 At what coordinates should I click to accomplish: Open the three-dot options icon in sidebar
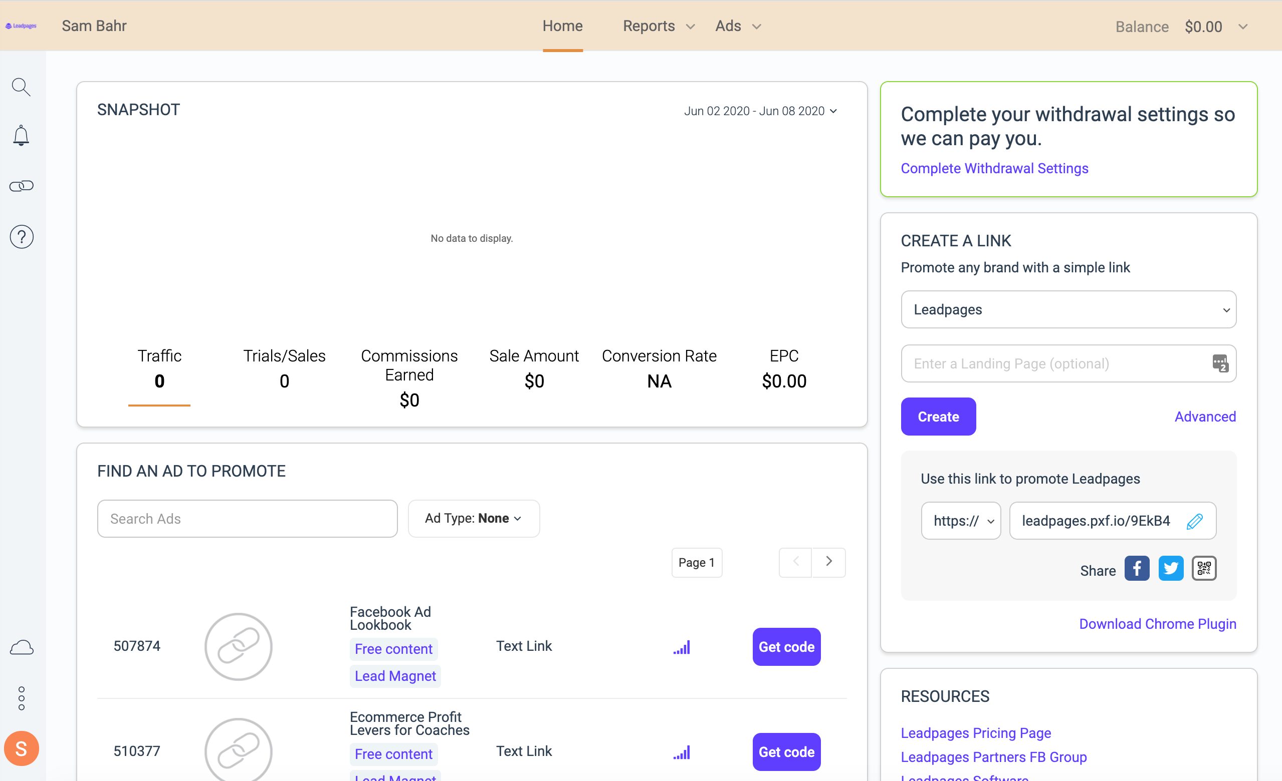[x=21, y=697]
